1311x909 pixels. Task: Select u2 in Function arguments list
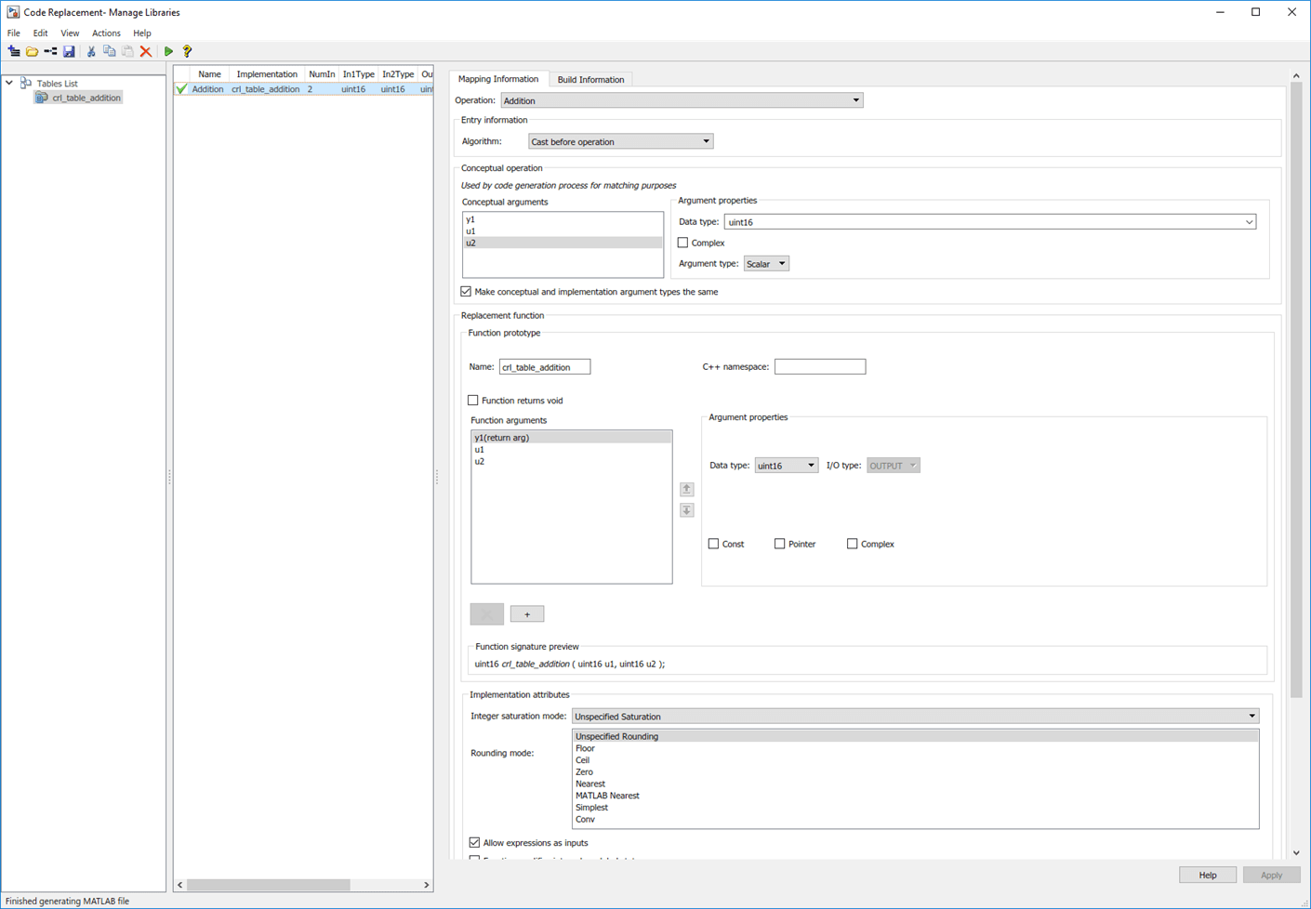[x=571, y=461]
